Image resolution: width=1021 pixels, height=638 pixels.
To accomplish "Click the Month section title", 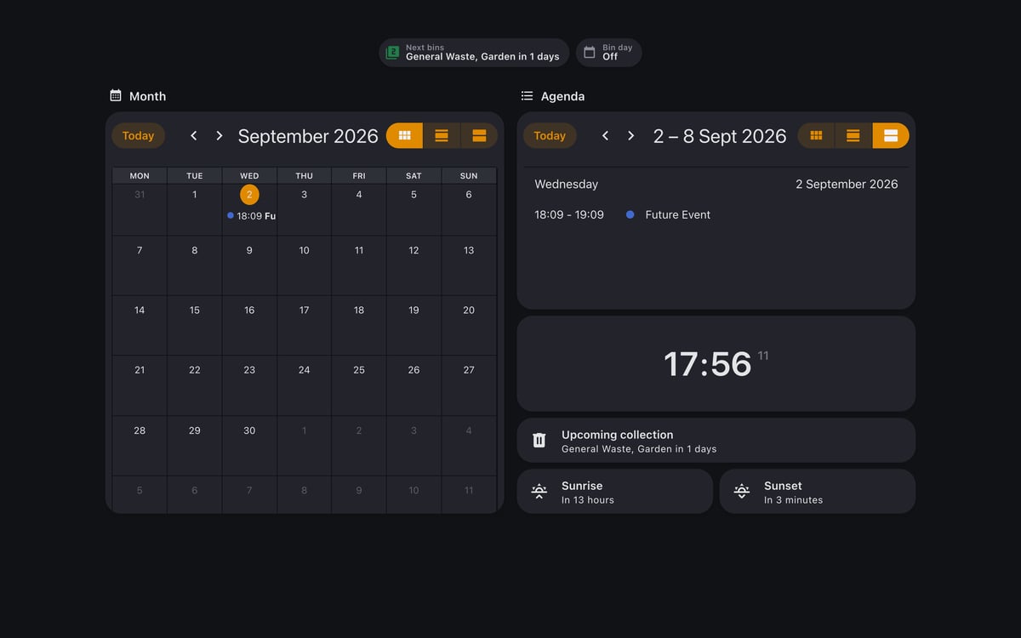I will 147,96.
